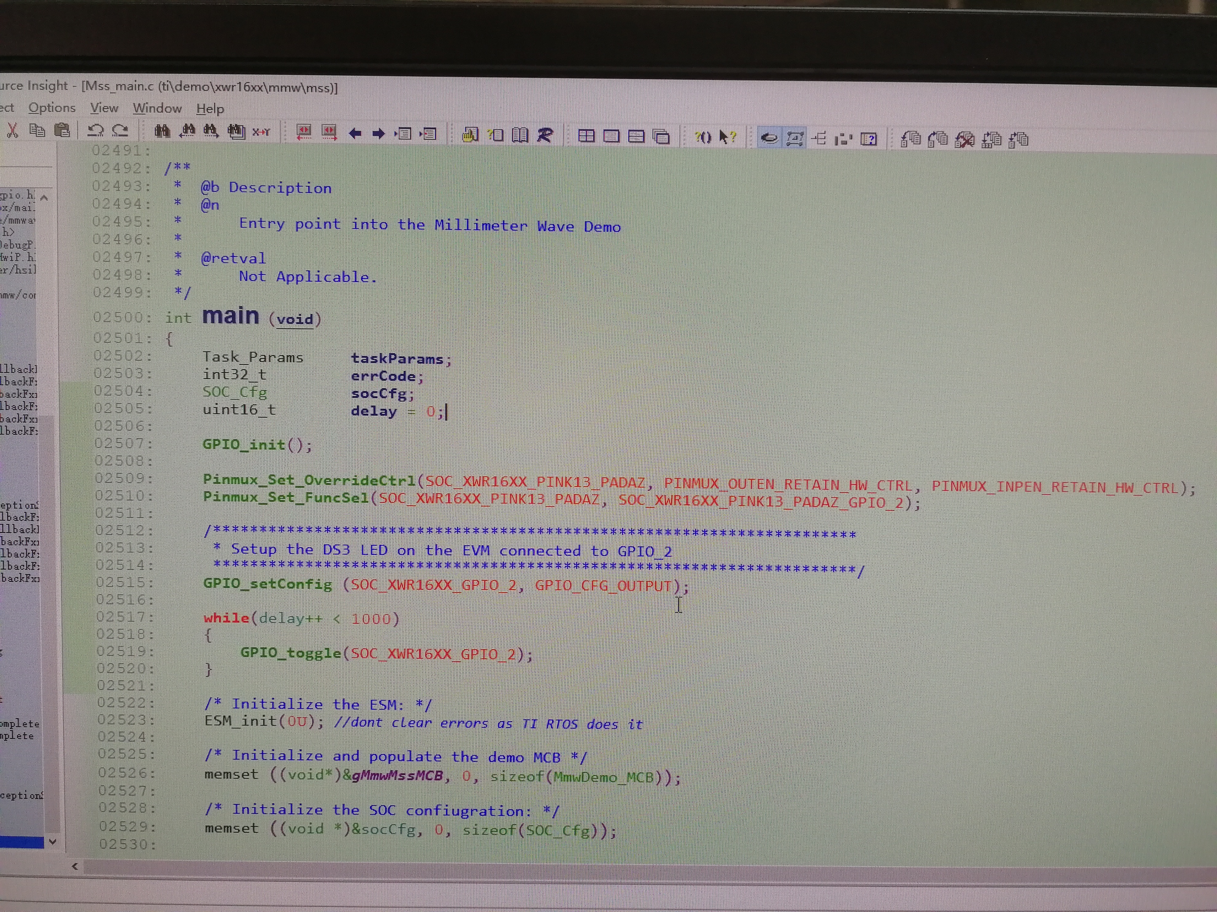Go to previous link red-arrow icon
Image resolution: width=1217 pixels, height=912 pixels.
click(304, 132)
